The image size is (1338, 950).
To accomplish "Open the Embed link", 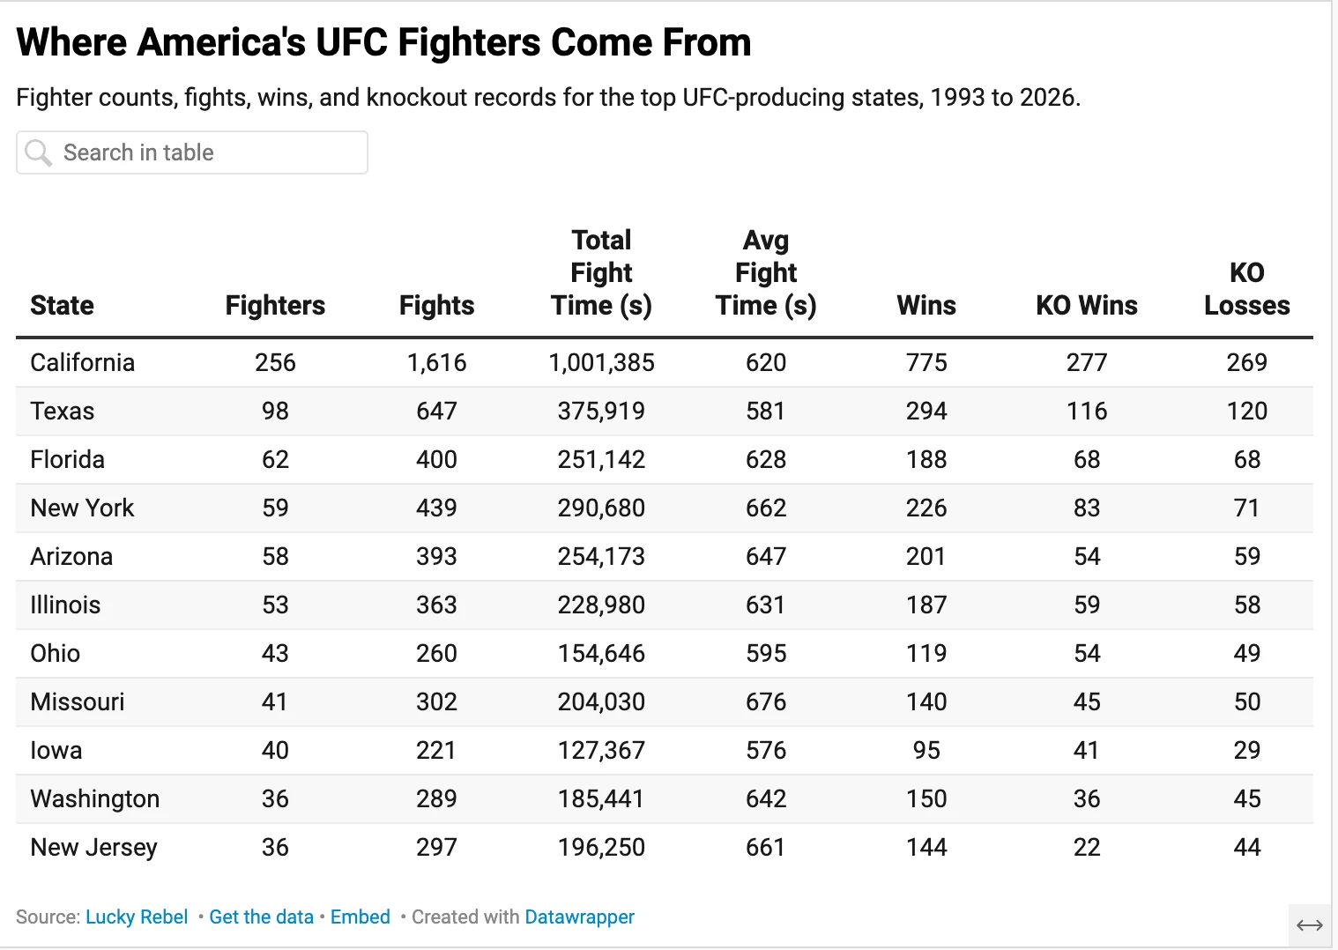I will 360,917.
